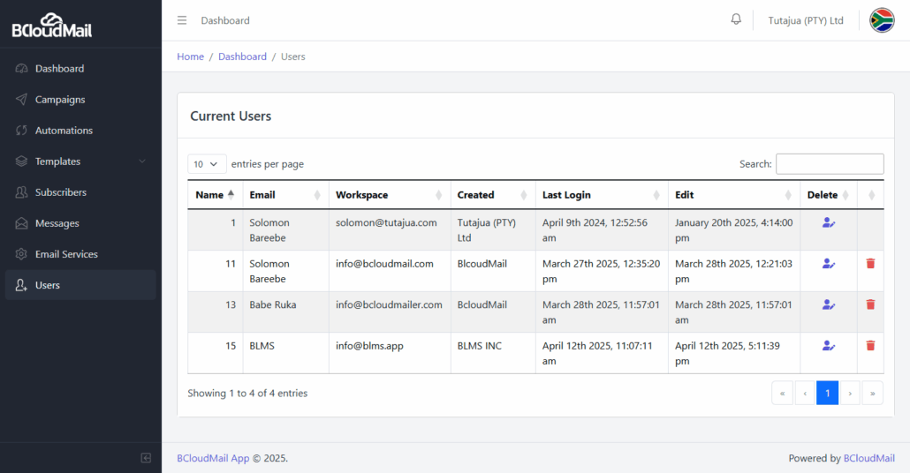Click the Templates layers icon
Image resolution: width=910 pixels, height=473 pixels.
21,161
